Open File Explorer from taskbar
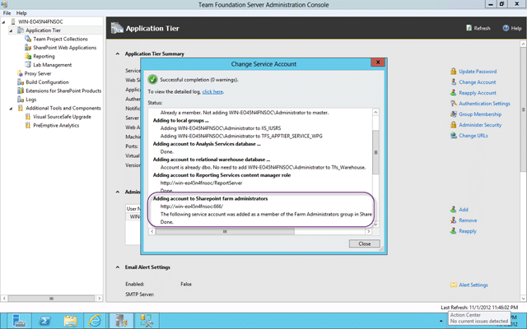 (x=70, y=321)
